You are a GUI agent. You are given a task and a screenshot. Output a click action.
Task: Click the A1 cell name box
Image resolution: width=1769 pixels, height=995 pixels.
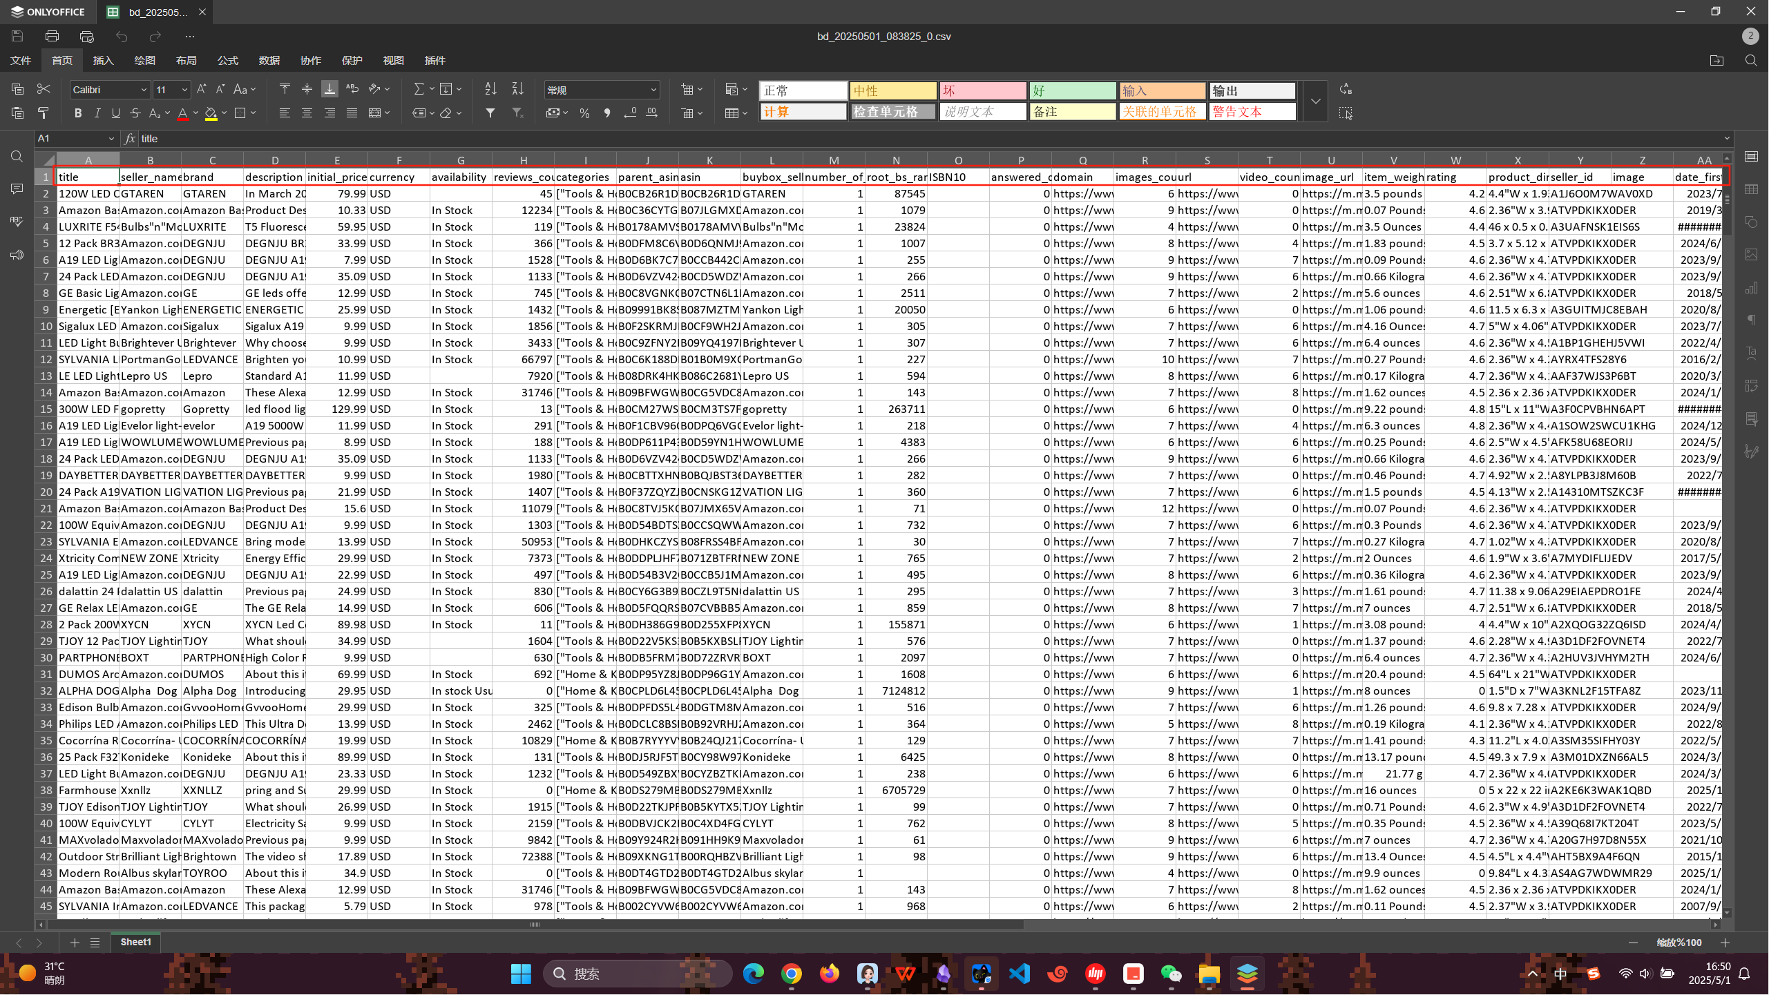point(69,139)
